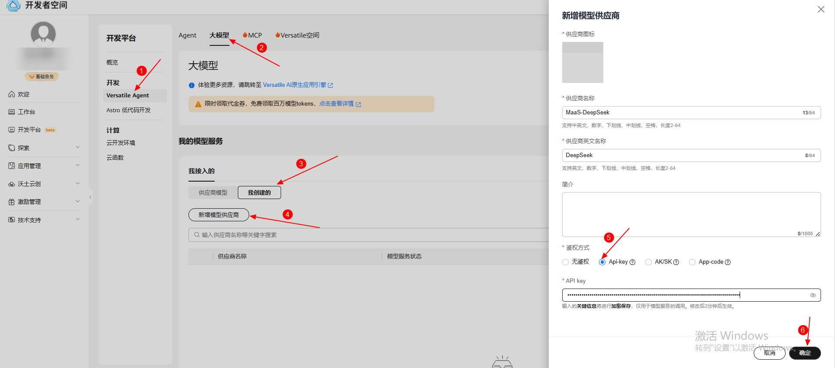Select the 我接入的 tab
The image size is (835, 368).
click(x=202, y=171)
